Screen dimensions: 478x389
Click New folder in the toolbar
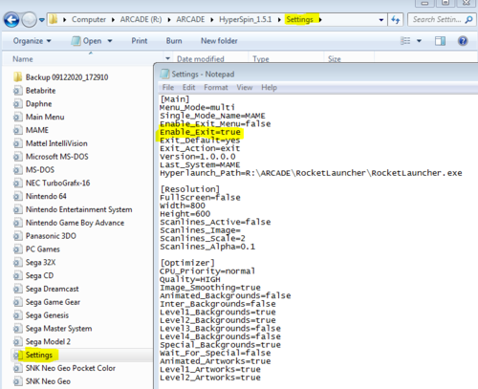click(219, 41)
